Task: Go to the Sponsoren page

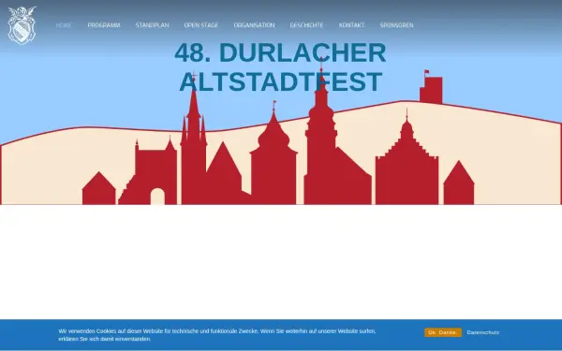Action: point(397,25)
